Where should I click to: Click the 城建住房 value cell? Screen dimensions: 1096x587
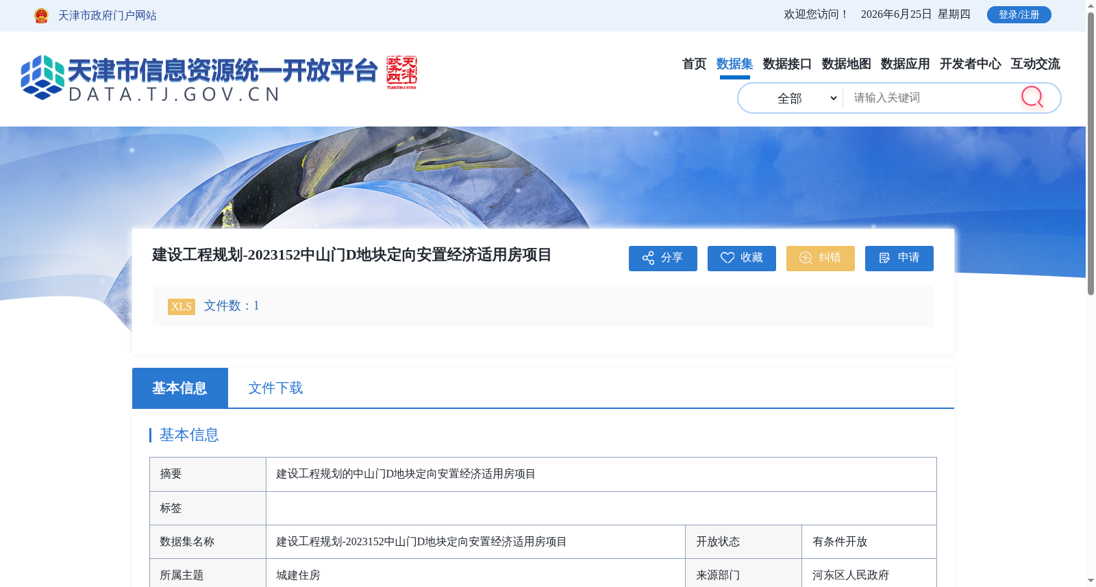click(x=475, y=575)
